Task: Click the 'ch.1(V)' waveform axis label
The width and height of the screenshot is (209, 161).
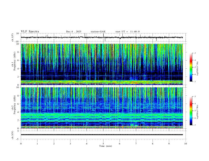Action: pos(13,37)
